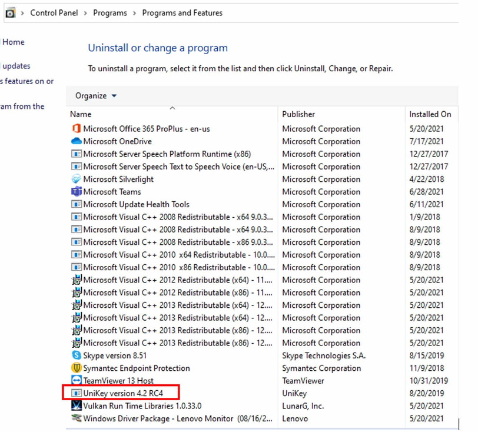Image resolution: width=478 pixels, height=432 pixels.
Task: Click install date 1/9/2018
Action: coord(424,217)
